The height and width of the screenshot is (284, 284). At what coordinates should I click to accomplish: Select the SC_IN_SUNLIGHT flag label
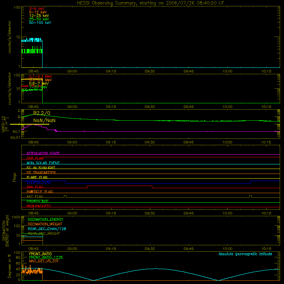click(40, 168)
